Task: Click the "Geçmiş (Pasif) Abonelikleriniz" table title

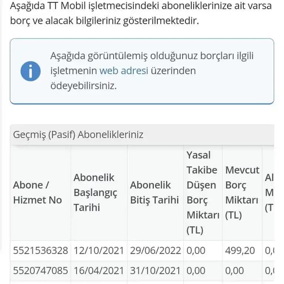Action: click(x=78, y=135)
